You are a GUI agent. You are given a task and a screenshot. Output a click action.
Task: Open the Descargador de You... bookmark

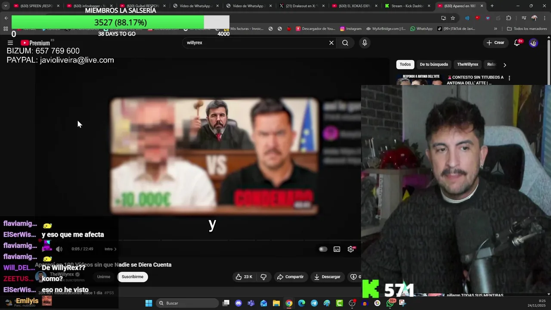[316, 29]
